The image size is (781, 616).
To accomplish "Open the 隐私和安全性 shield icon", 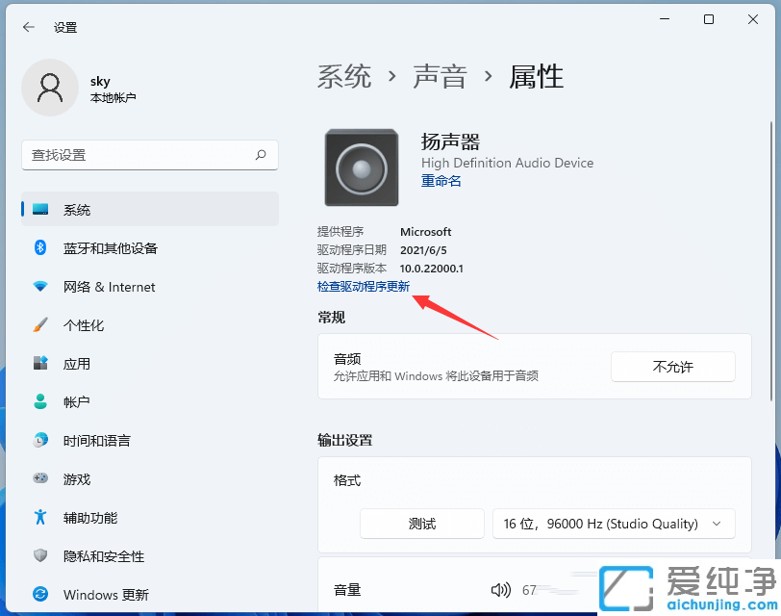I will pyautogui.click(x=39, y=556).
